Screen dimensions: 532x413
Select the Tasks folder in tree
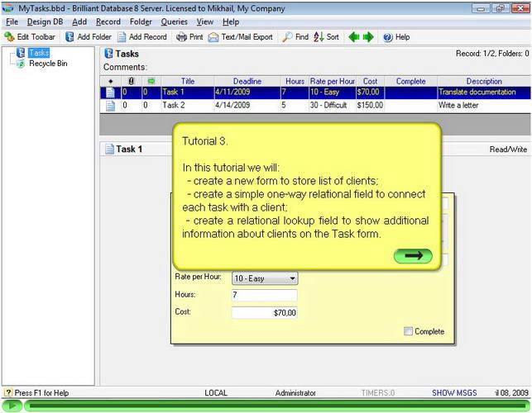pyautogui.click(x=39, y=53)
